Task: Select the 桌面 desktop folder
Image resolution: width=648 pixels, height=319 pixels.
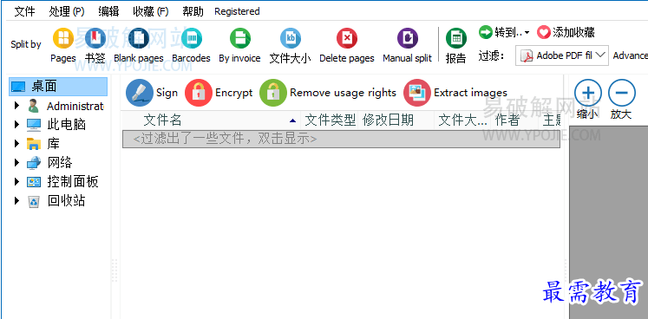Action: [58, 87]
